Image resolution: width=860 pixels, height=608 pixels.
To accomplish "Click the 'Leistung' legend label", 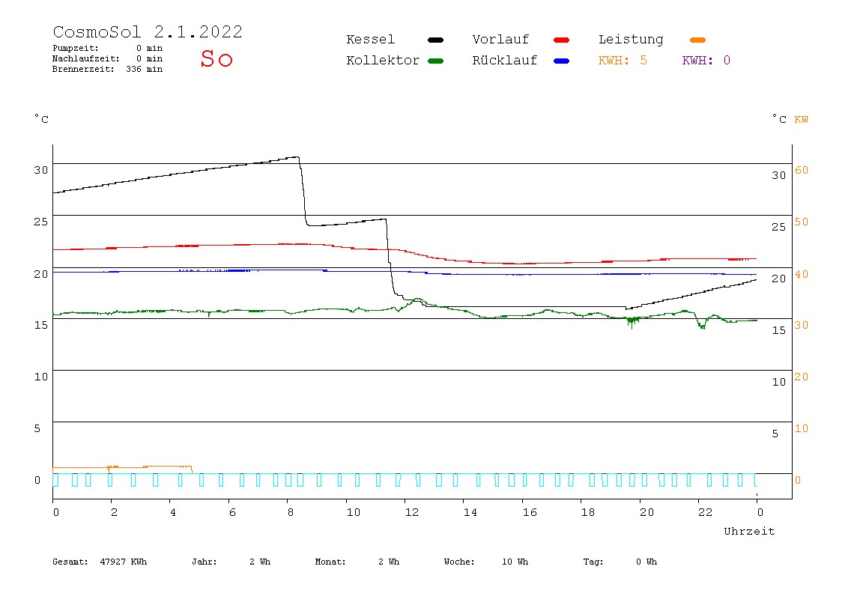I will point(631,40).
